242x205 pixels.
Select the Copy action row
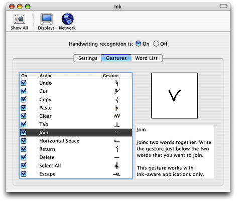[x=76, y=99]
